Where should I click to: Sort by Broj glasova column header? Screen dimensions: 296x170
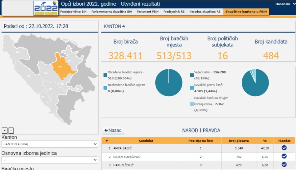[x=239, y=140]
